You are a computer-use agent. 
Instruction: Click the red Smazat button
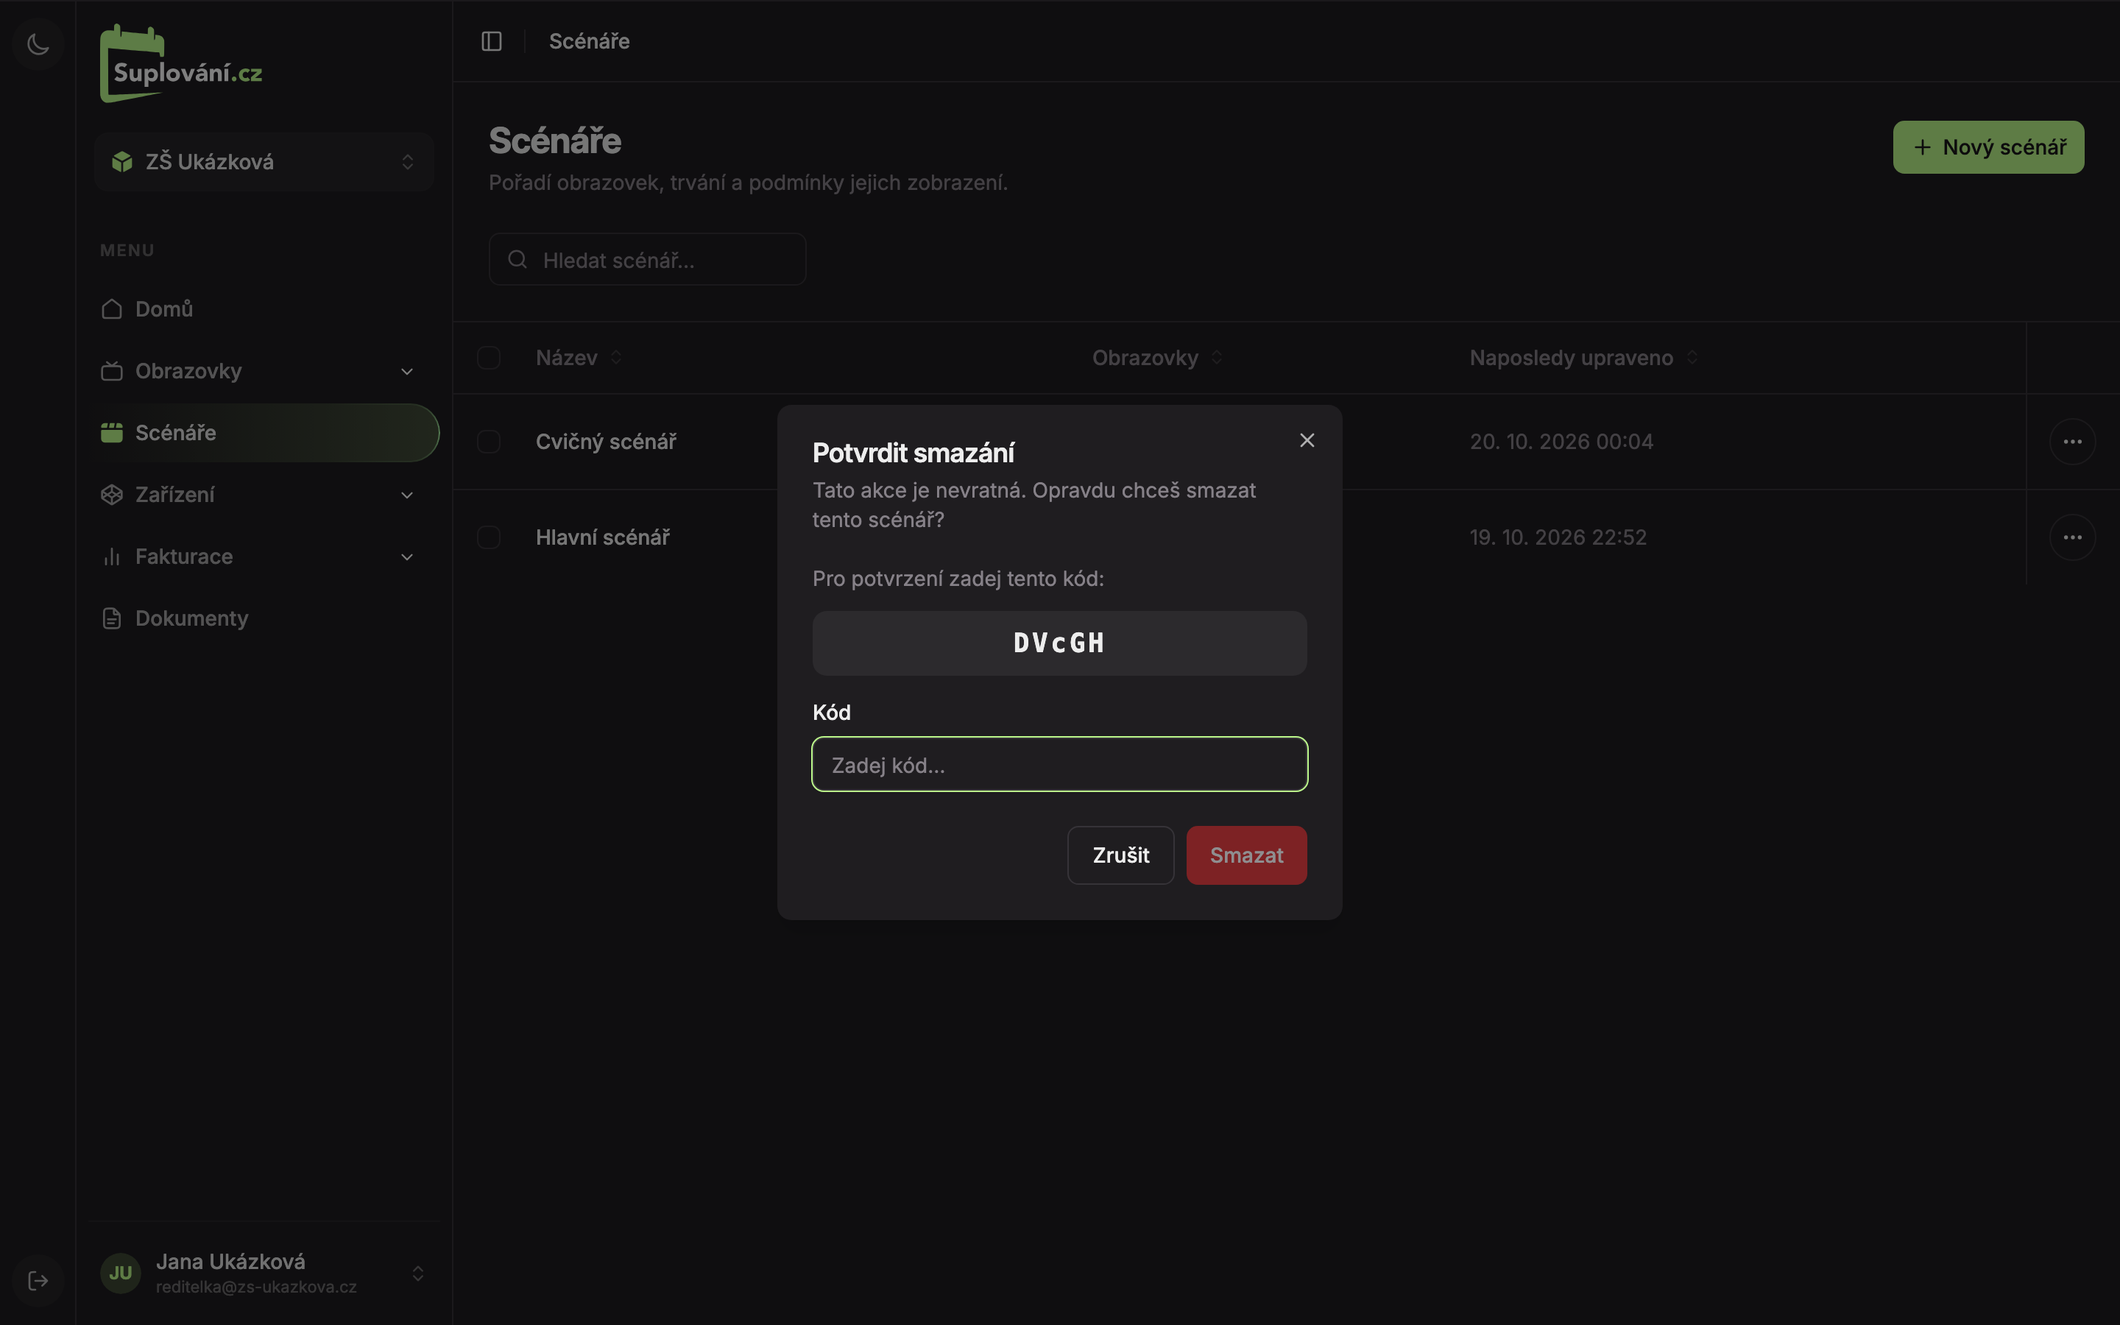tap(1246, 855)
